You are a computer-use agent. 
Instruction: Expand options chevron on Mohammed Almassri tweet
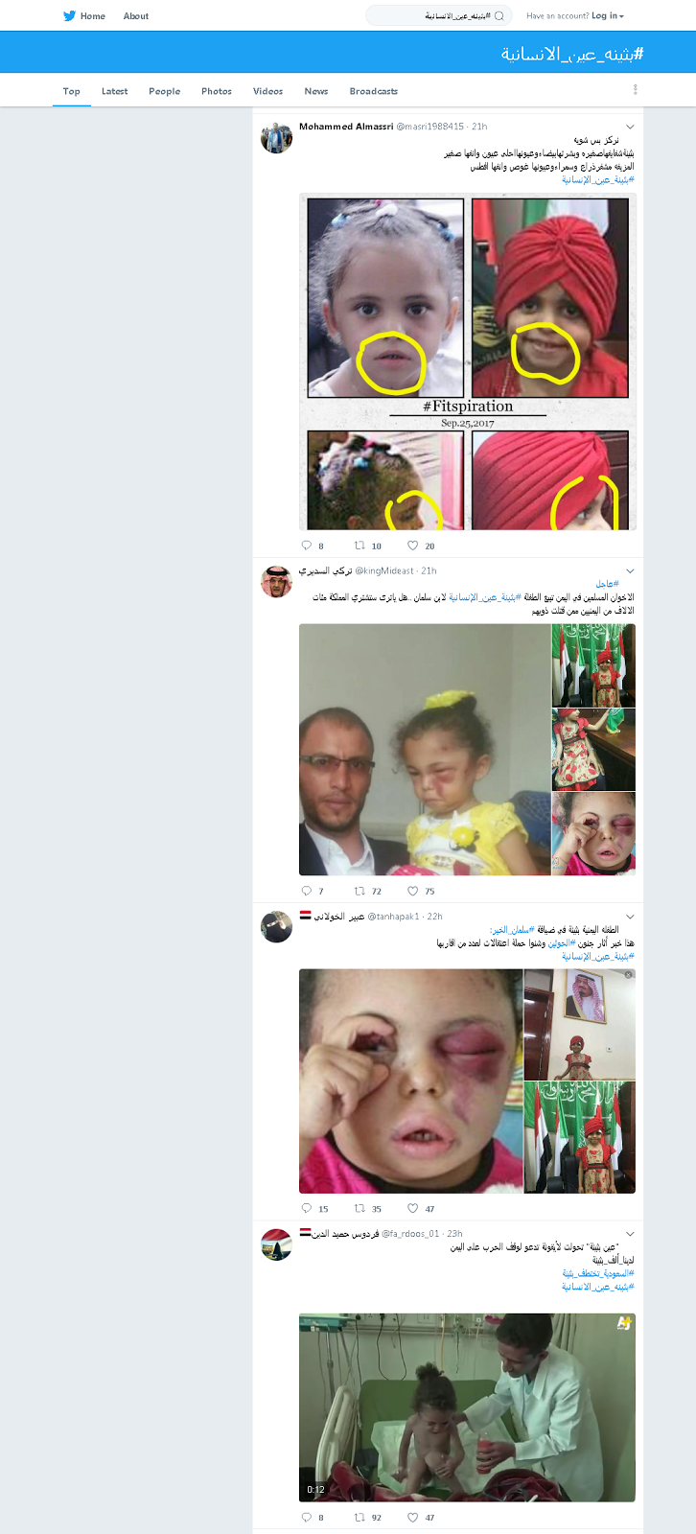[630, 127]
